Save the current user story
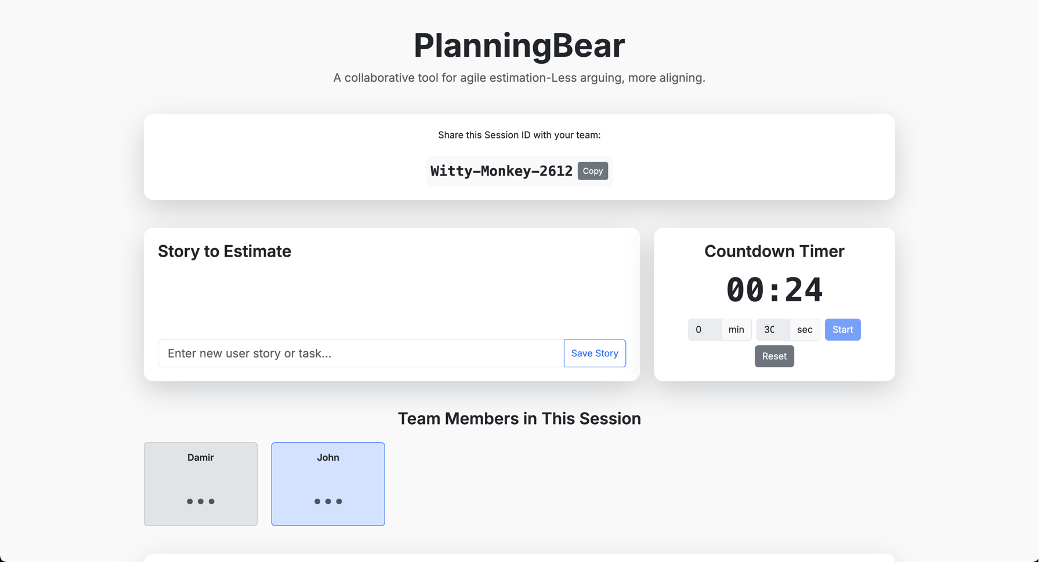The image size is (1039, 562). [594, 353]
